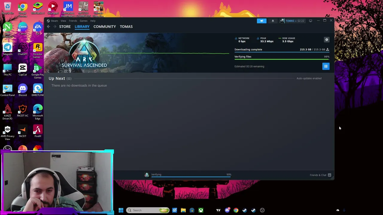The height and width of the screenshot is (215, 383).
Task: Select the FiveM desktop shortcut
Action: pyautogui.click(x=38, y=132)
